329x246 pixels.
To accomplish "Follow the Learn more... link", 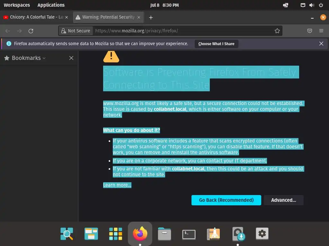I will (117, 185).
